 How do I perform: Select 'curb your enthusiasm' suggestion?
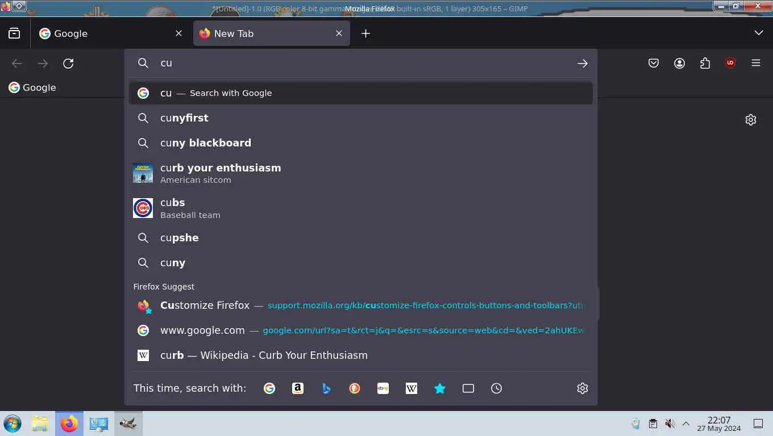[361, 173]
